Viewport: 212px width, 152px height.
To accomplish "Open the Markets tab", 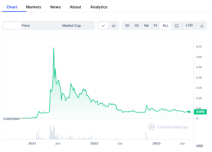I will 33,7.
